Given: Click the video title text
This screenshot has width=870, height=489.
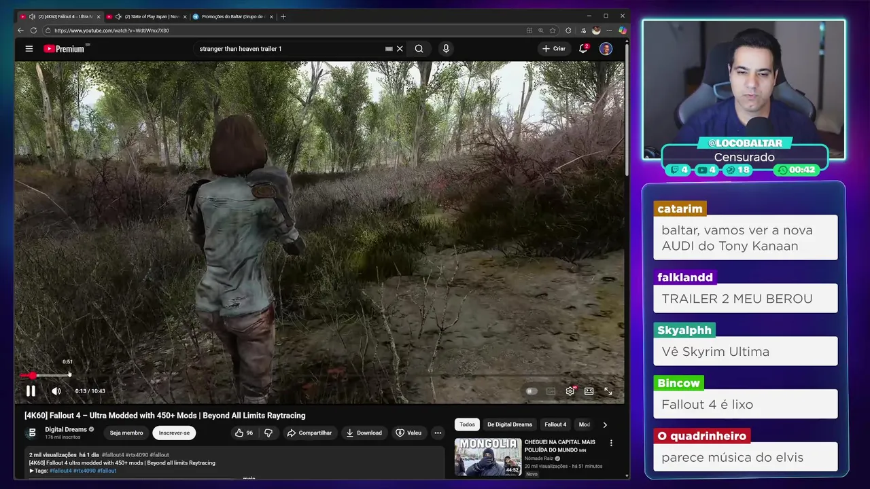Looking at the screenshot, I should tap(165, 416).
